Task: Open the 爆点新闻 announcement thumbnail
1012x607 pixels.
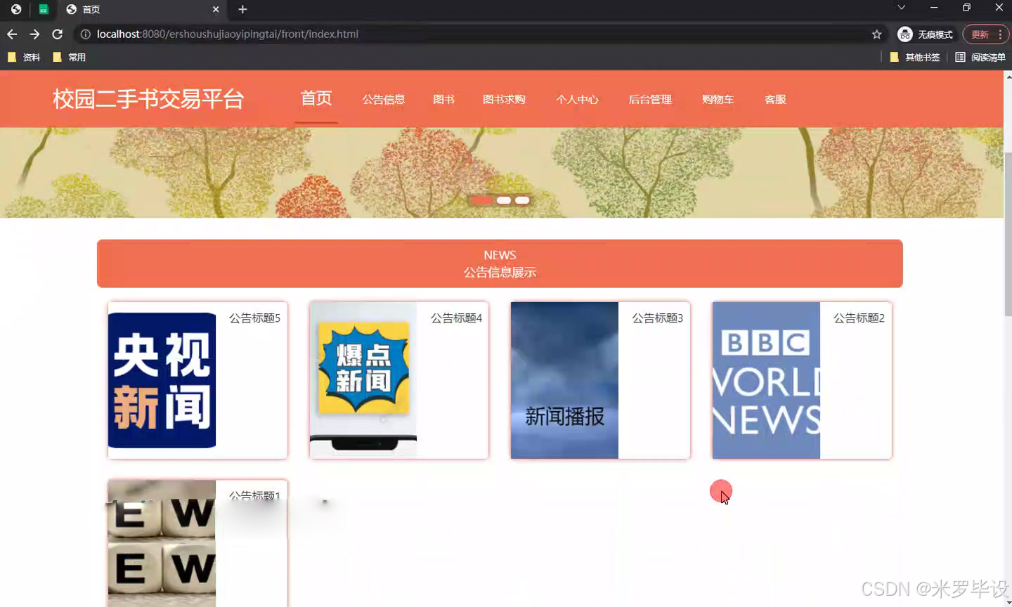Action: click(x=363, y=380)
